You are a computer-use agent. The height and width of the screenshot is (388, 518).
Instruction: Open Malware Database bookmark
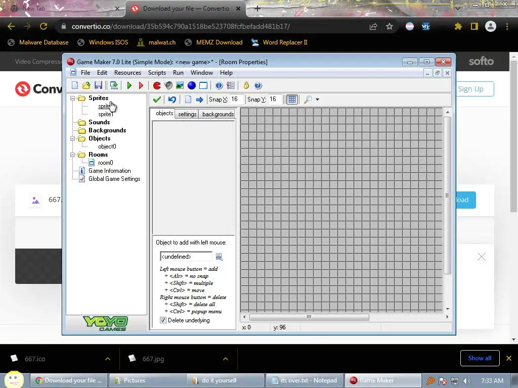tap(38, 42)
